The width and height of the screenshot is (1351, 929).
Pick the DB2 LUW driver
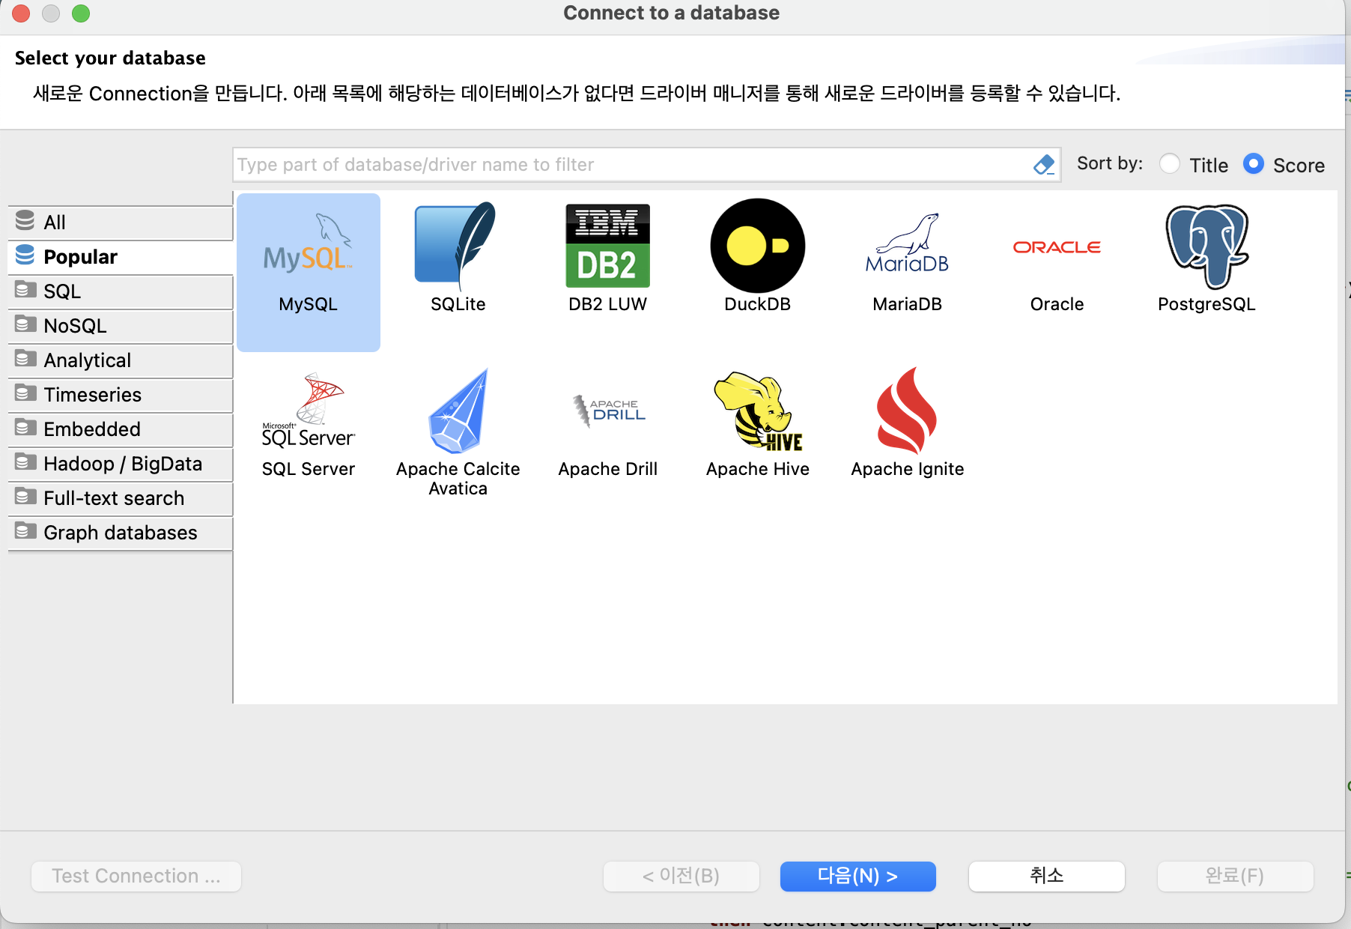click(x=607, y=257)
